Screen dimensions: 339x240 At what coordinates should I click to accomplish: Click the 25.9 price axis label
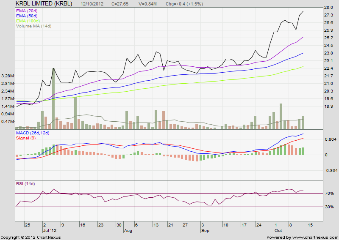328,30
